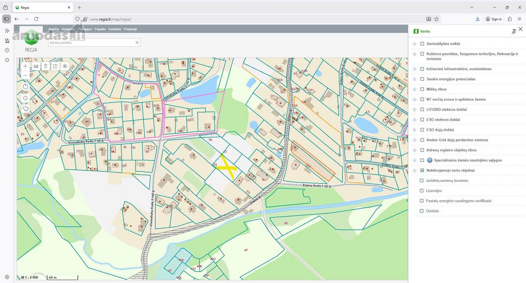
Task: Open sidebar settings gear at bottom
Action: tap(7, 277)
